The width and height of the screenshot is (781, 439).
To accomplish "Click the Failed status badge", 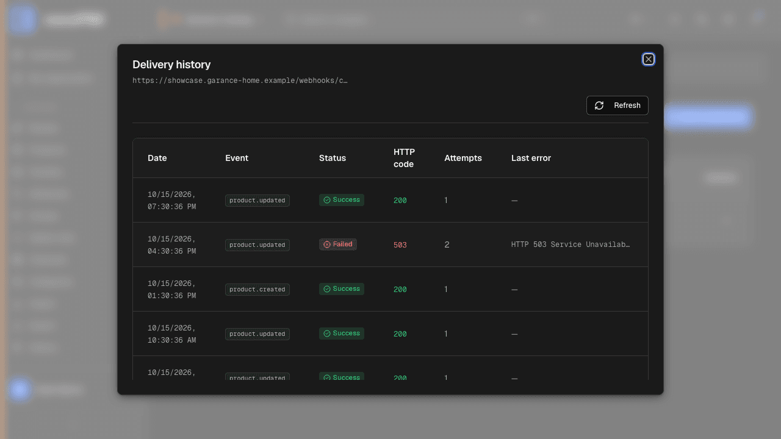I will pos(338,244).
